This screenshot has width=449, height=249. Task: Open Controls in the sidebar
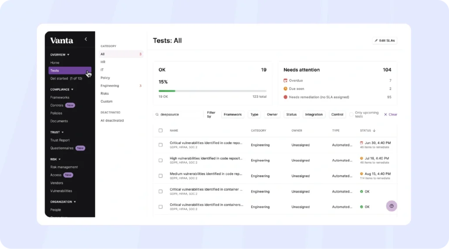pyautogui.click(x=57, y=105)
